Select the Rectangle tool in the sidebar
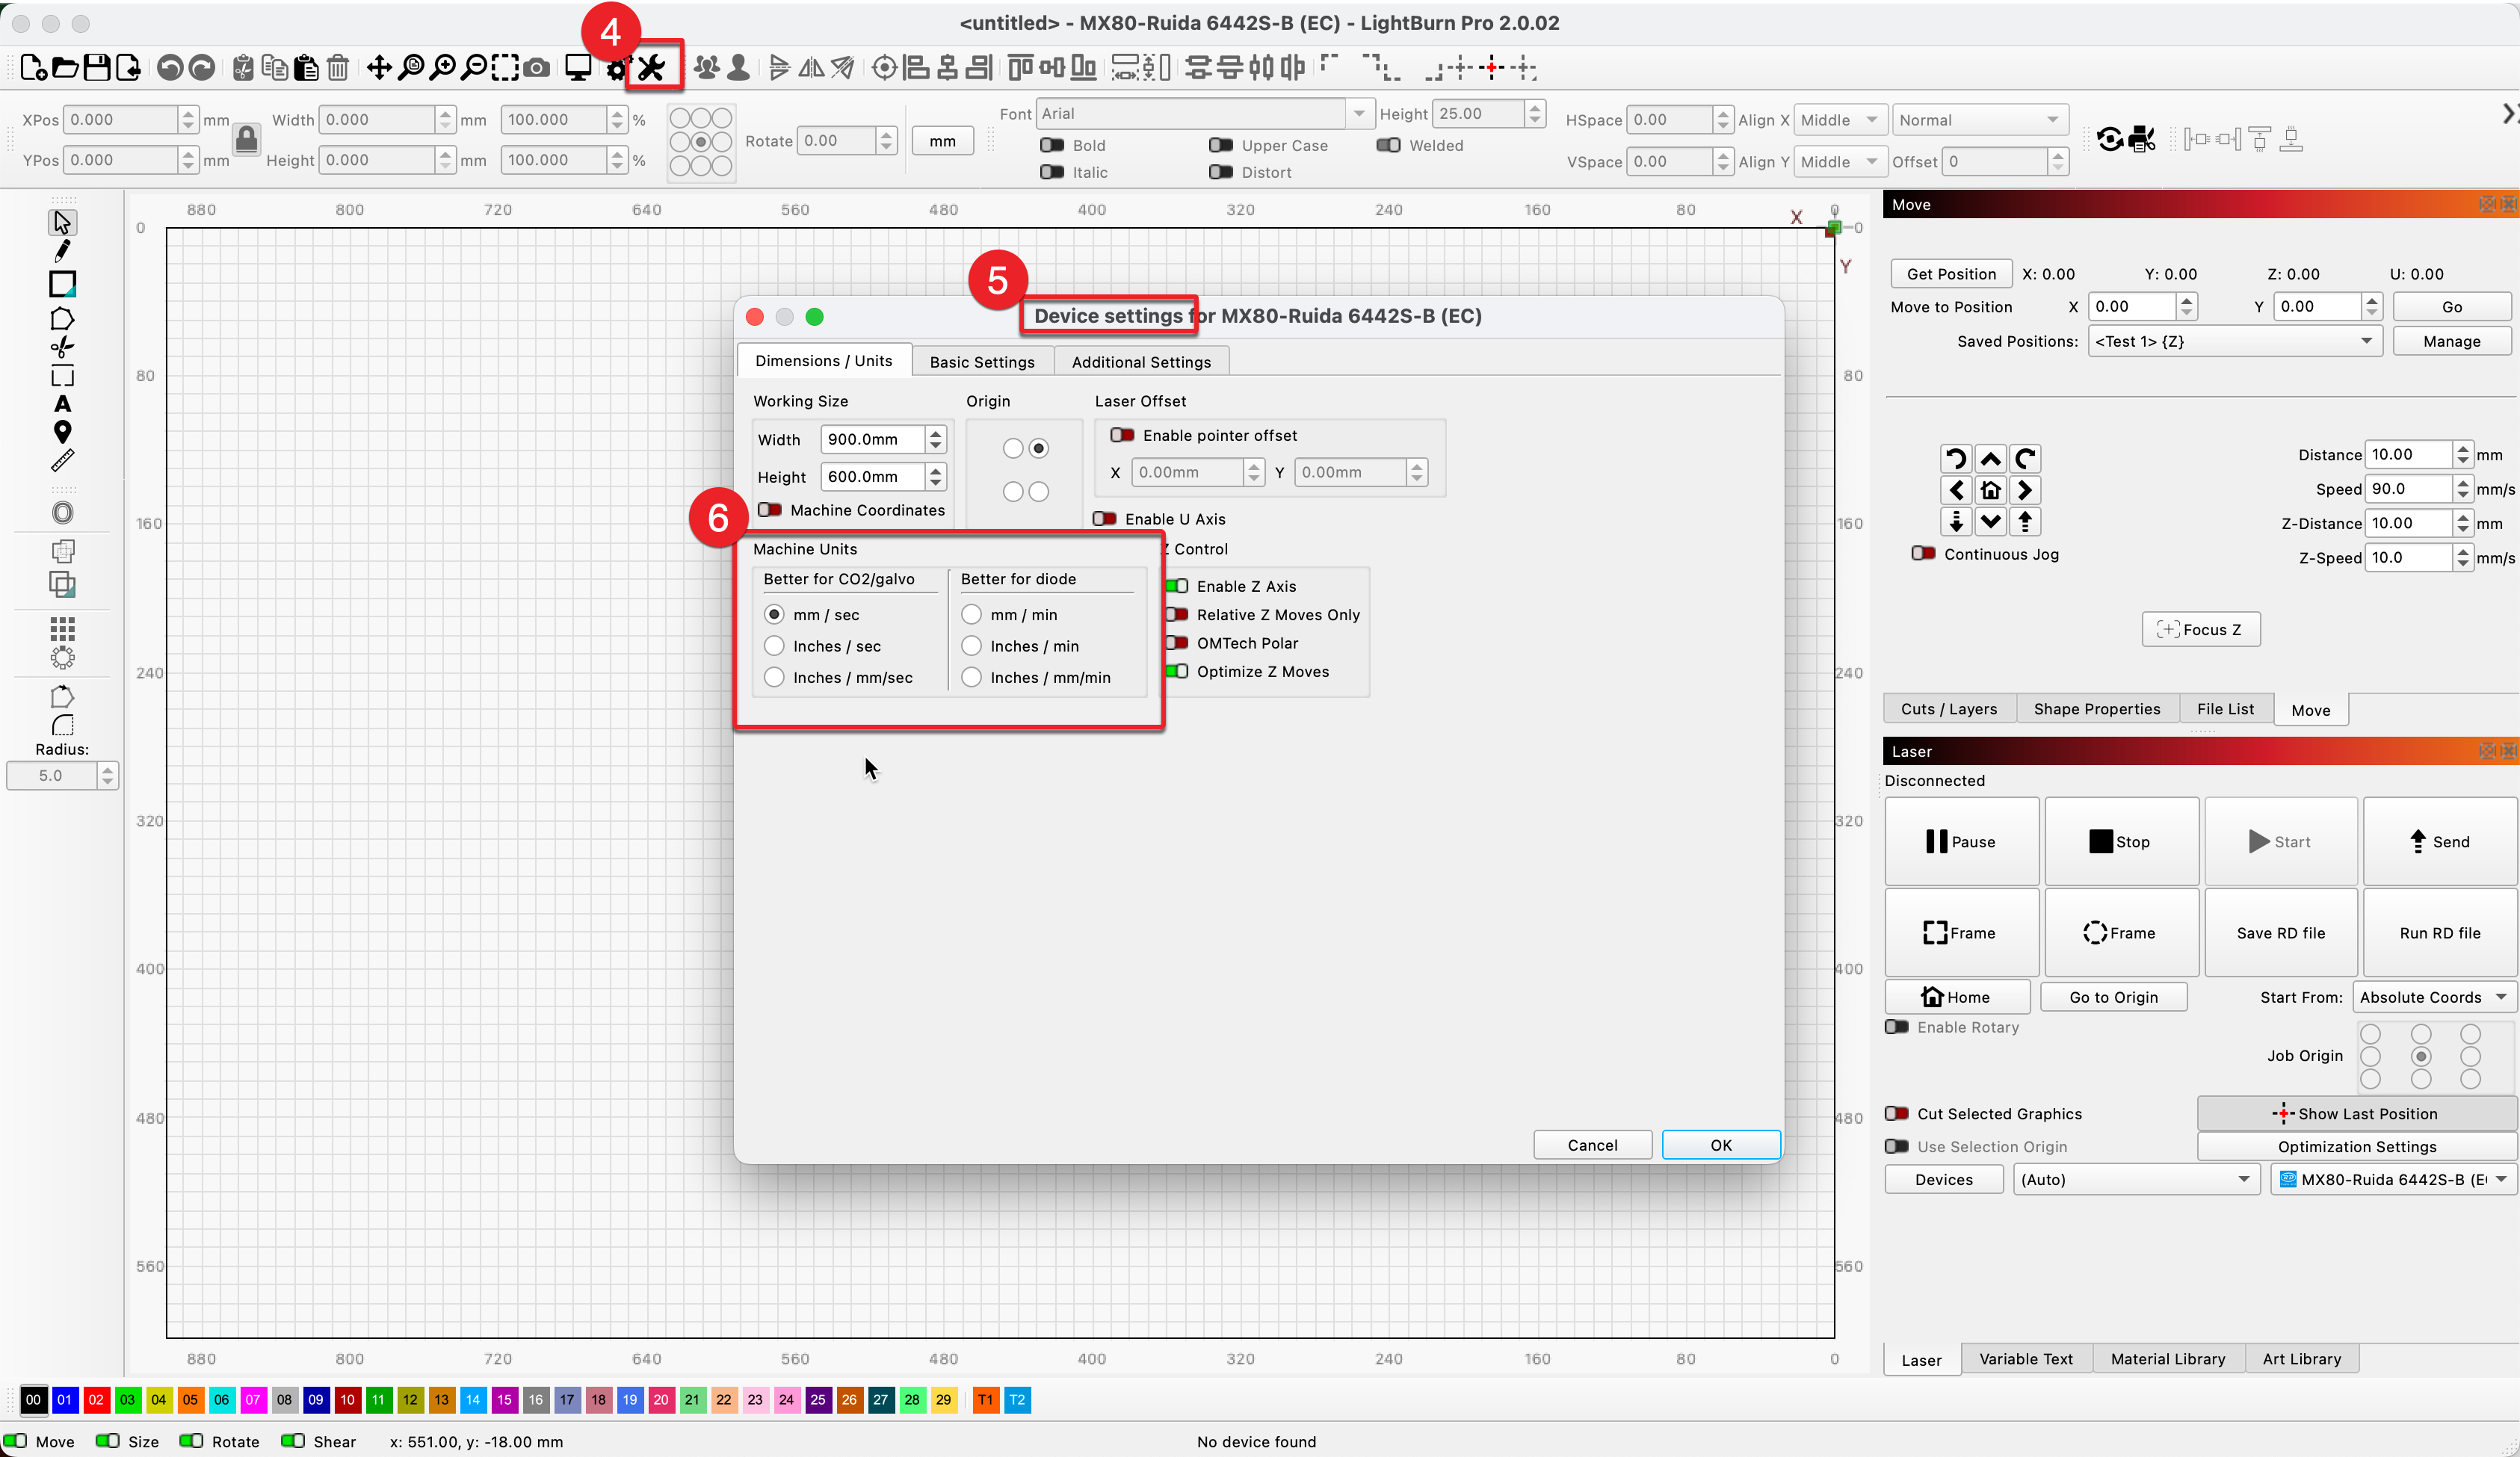2520x1457 pixels. click(x=62, y=284)
